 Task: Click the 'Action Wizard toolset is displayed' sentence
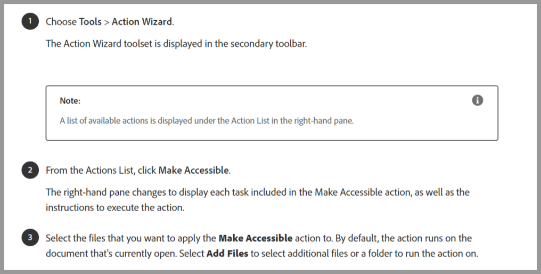(176, 44)
